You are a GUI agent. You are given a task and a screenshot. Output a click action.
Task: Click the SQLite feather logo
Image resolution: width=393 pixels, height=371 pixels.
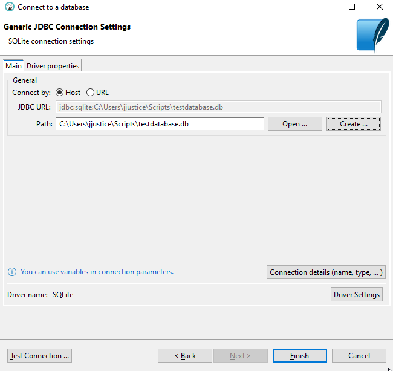click(x=372, y=35)
